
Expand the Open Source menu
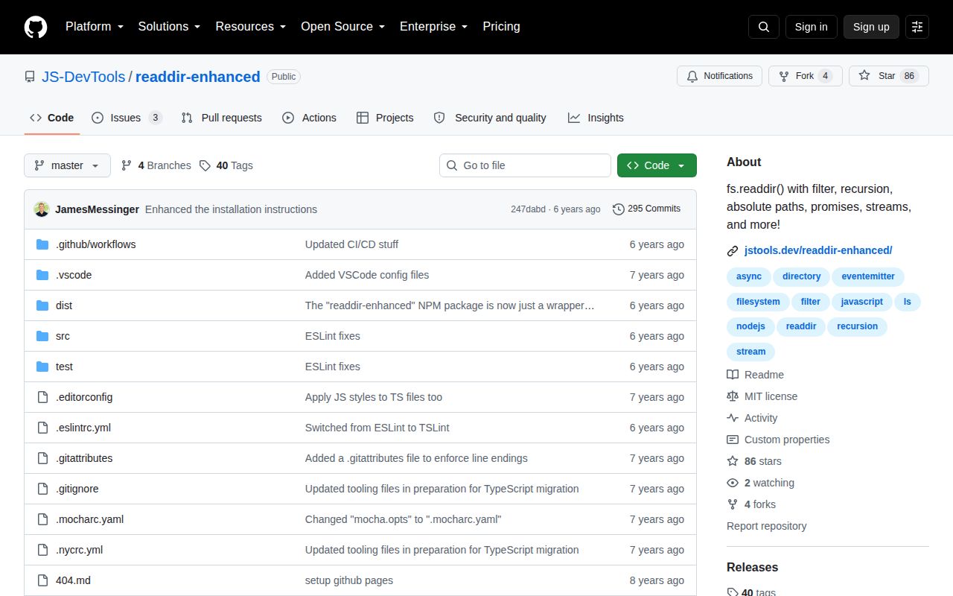tap(343, 27)
